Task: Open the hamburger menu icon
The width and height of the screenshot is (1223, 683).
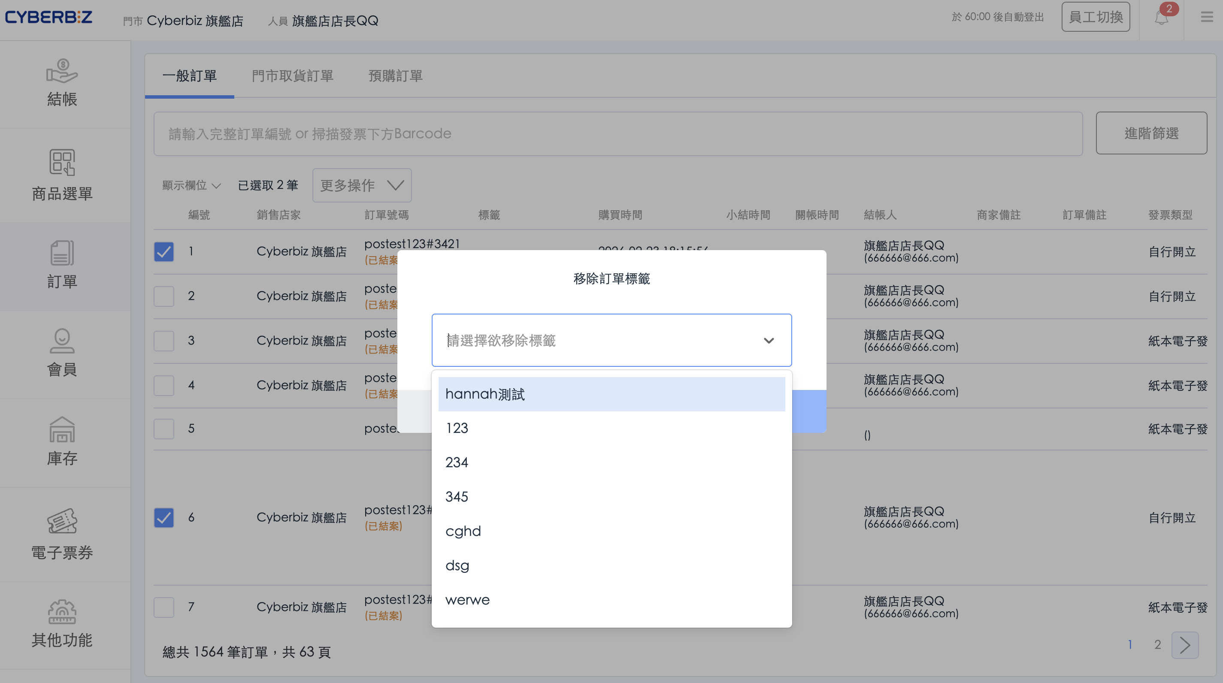Action: pos(1206,18)
